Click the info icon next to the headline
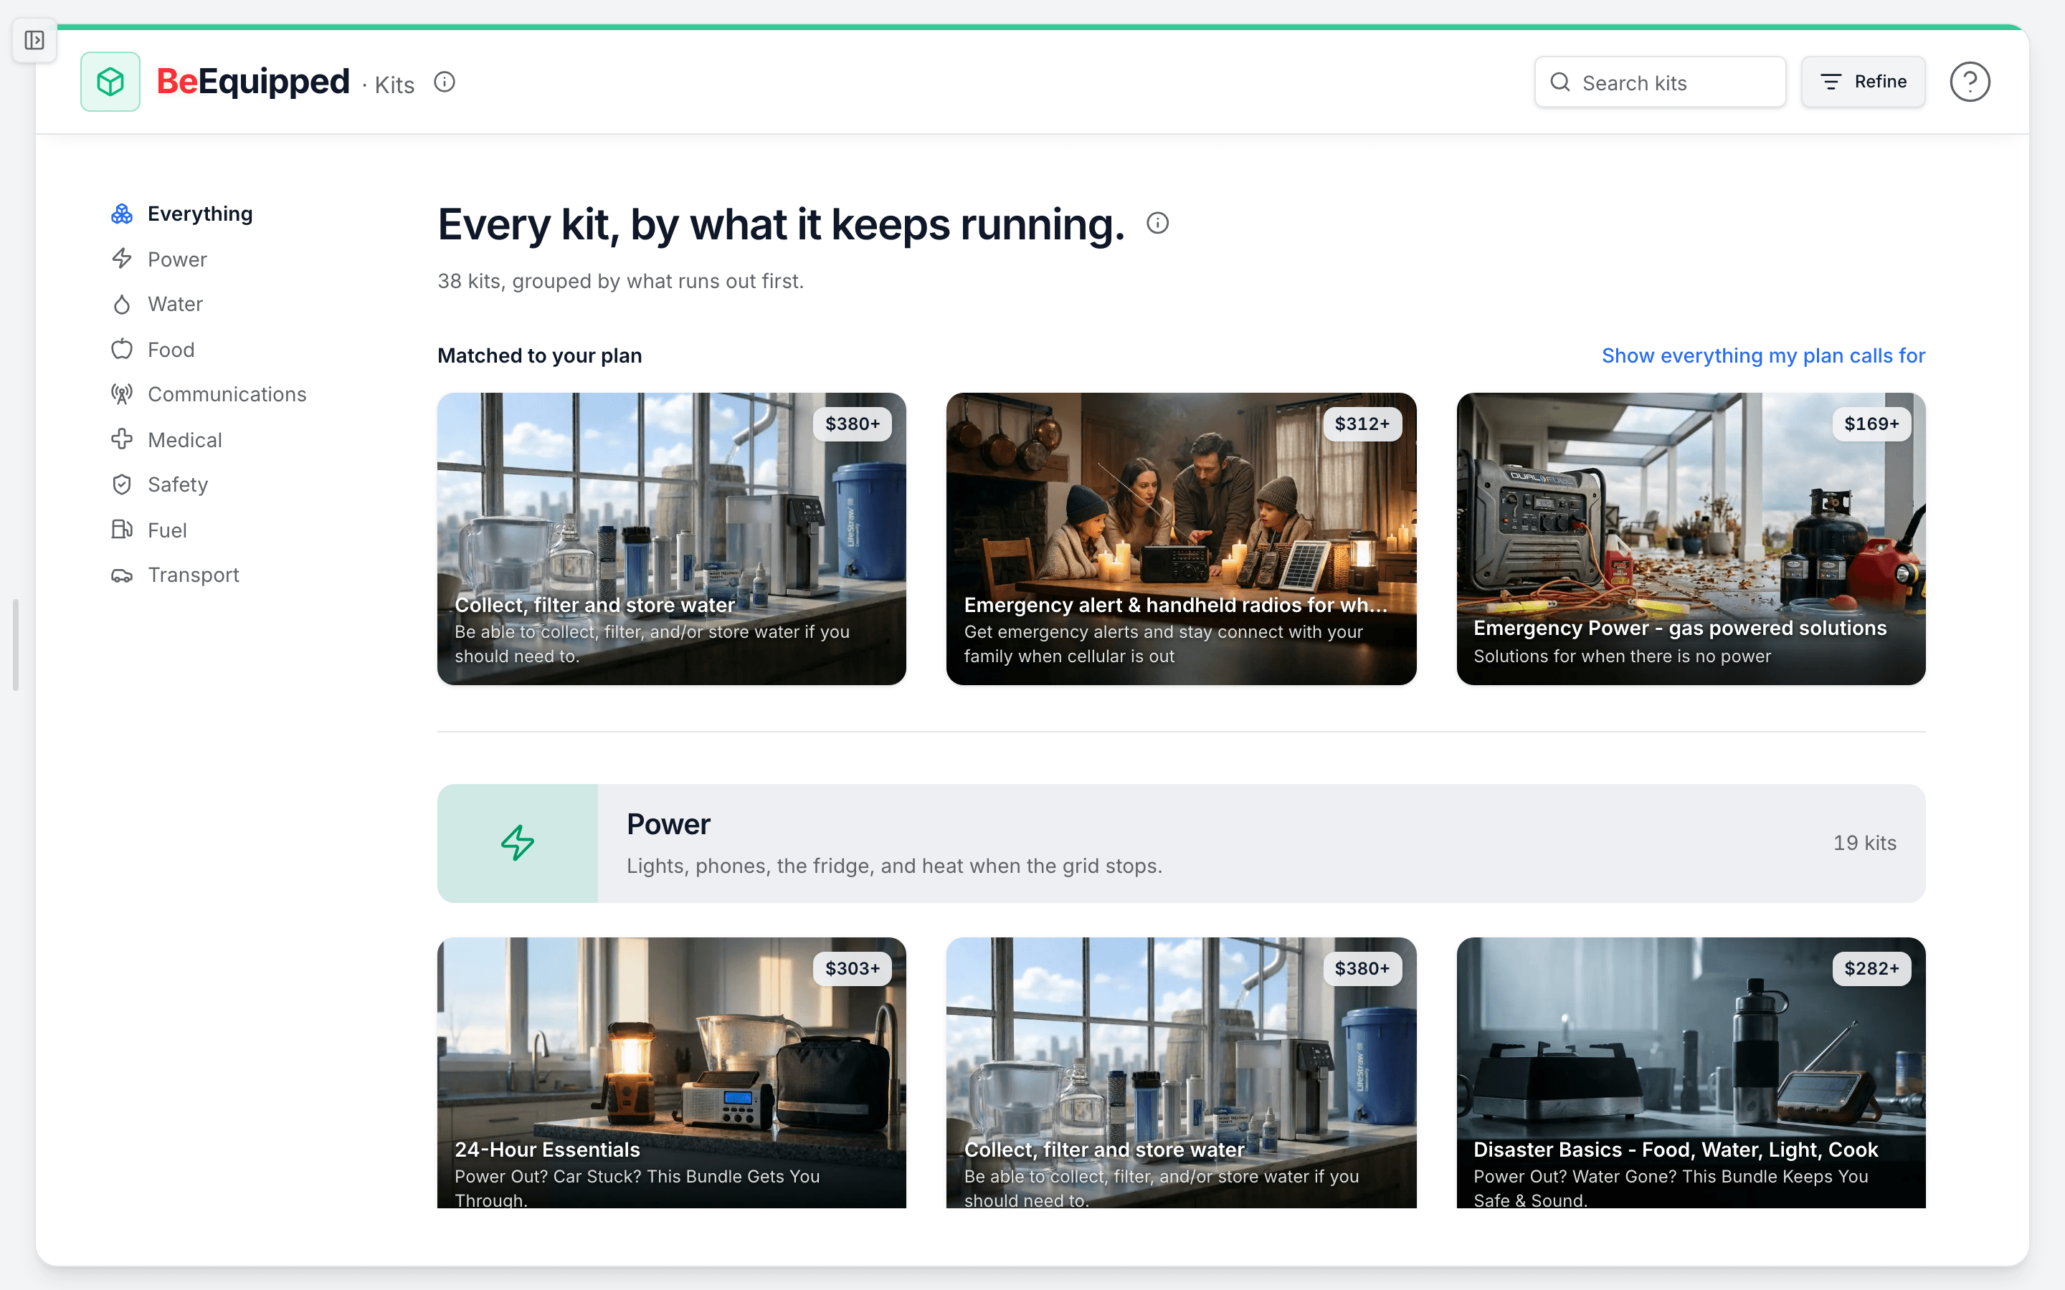2065x1290 pixels. pos(1157,224)
